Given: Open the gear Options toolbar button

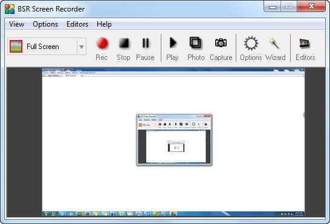Looking at the screenshot, I should [251, 48].
